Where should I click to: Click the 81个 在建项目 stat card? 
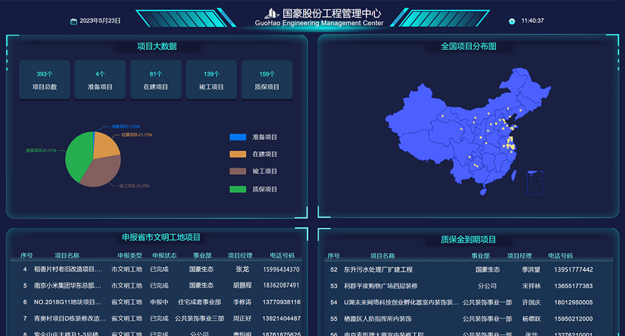[x=156, y=80]
